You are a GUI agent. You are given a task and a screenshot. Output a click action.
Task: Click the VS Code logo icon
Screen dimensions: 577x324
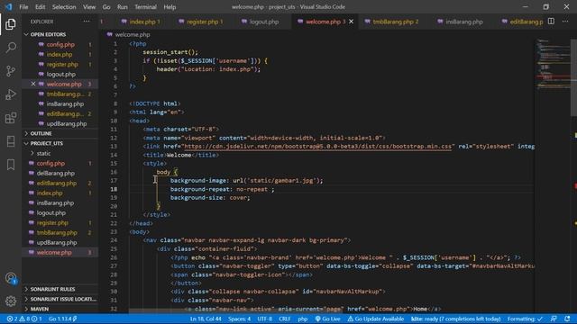8,6
